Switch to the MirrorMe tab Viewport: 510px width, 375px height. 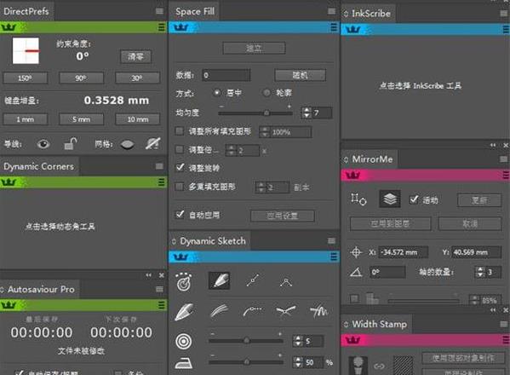click(370, 159)
